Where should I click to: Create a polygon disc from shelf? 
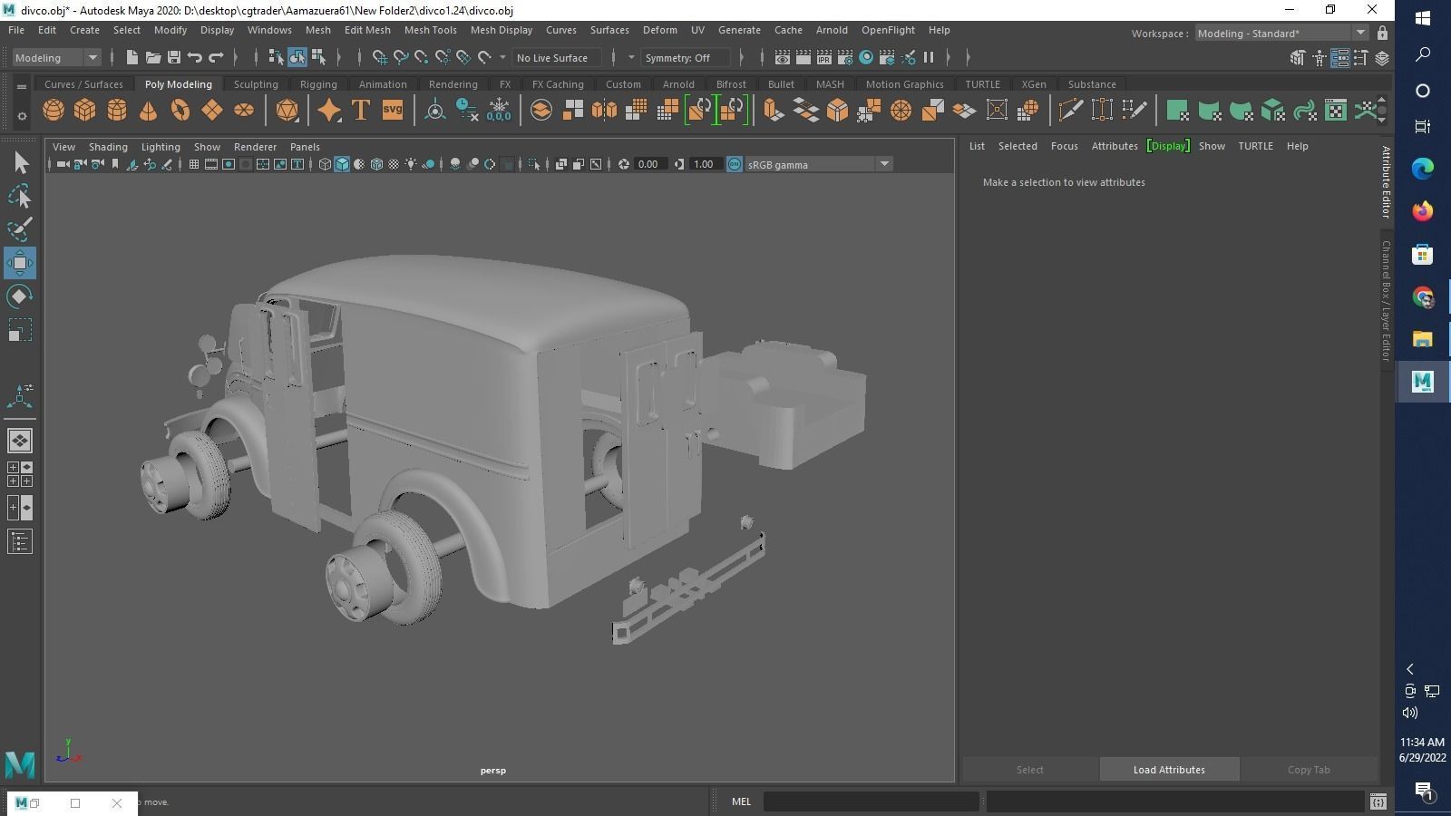pos(244,111)
